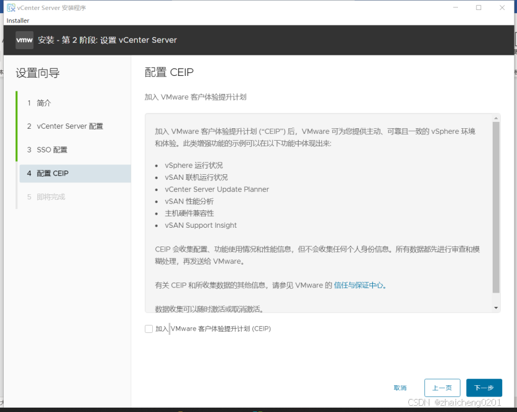517x412 pixels.
Task: Click the CEIP text scrollbar down arrow
Action: (496, 307)
